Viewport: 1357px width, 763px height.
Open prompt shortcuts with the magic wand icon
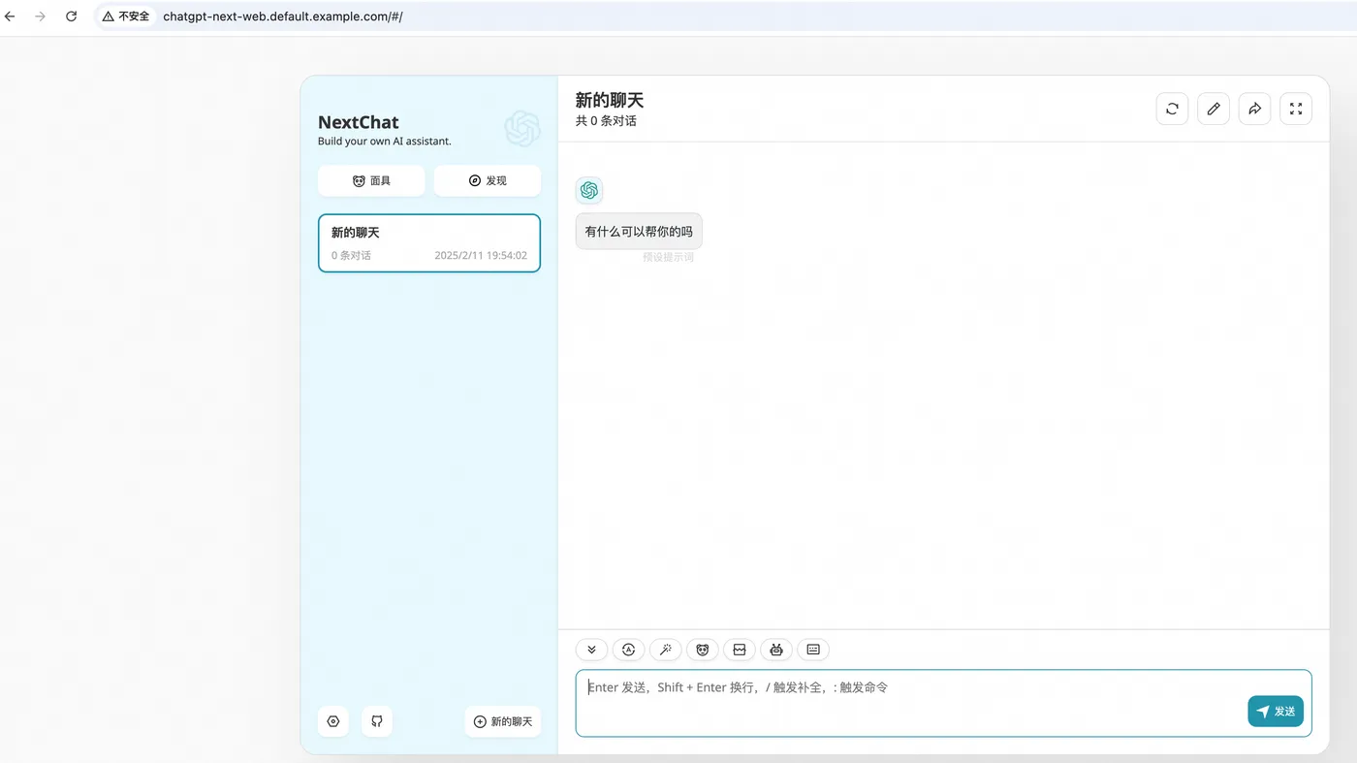pyautogui.click(x=665, y=650)
